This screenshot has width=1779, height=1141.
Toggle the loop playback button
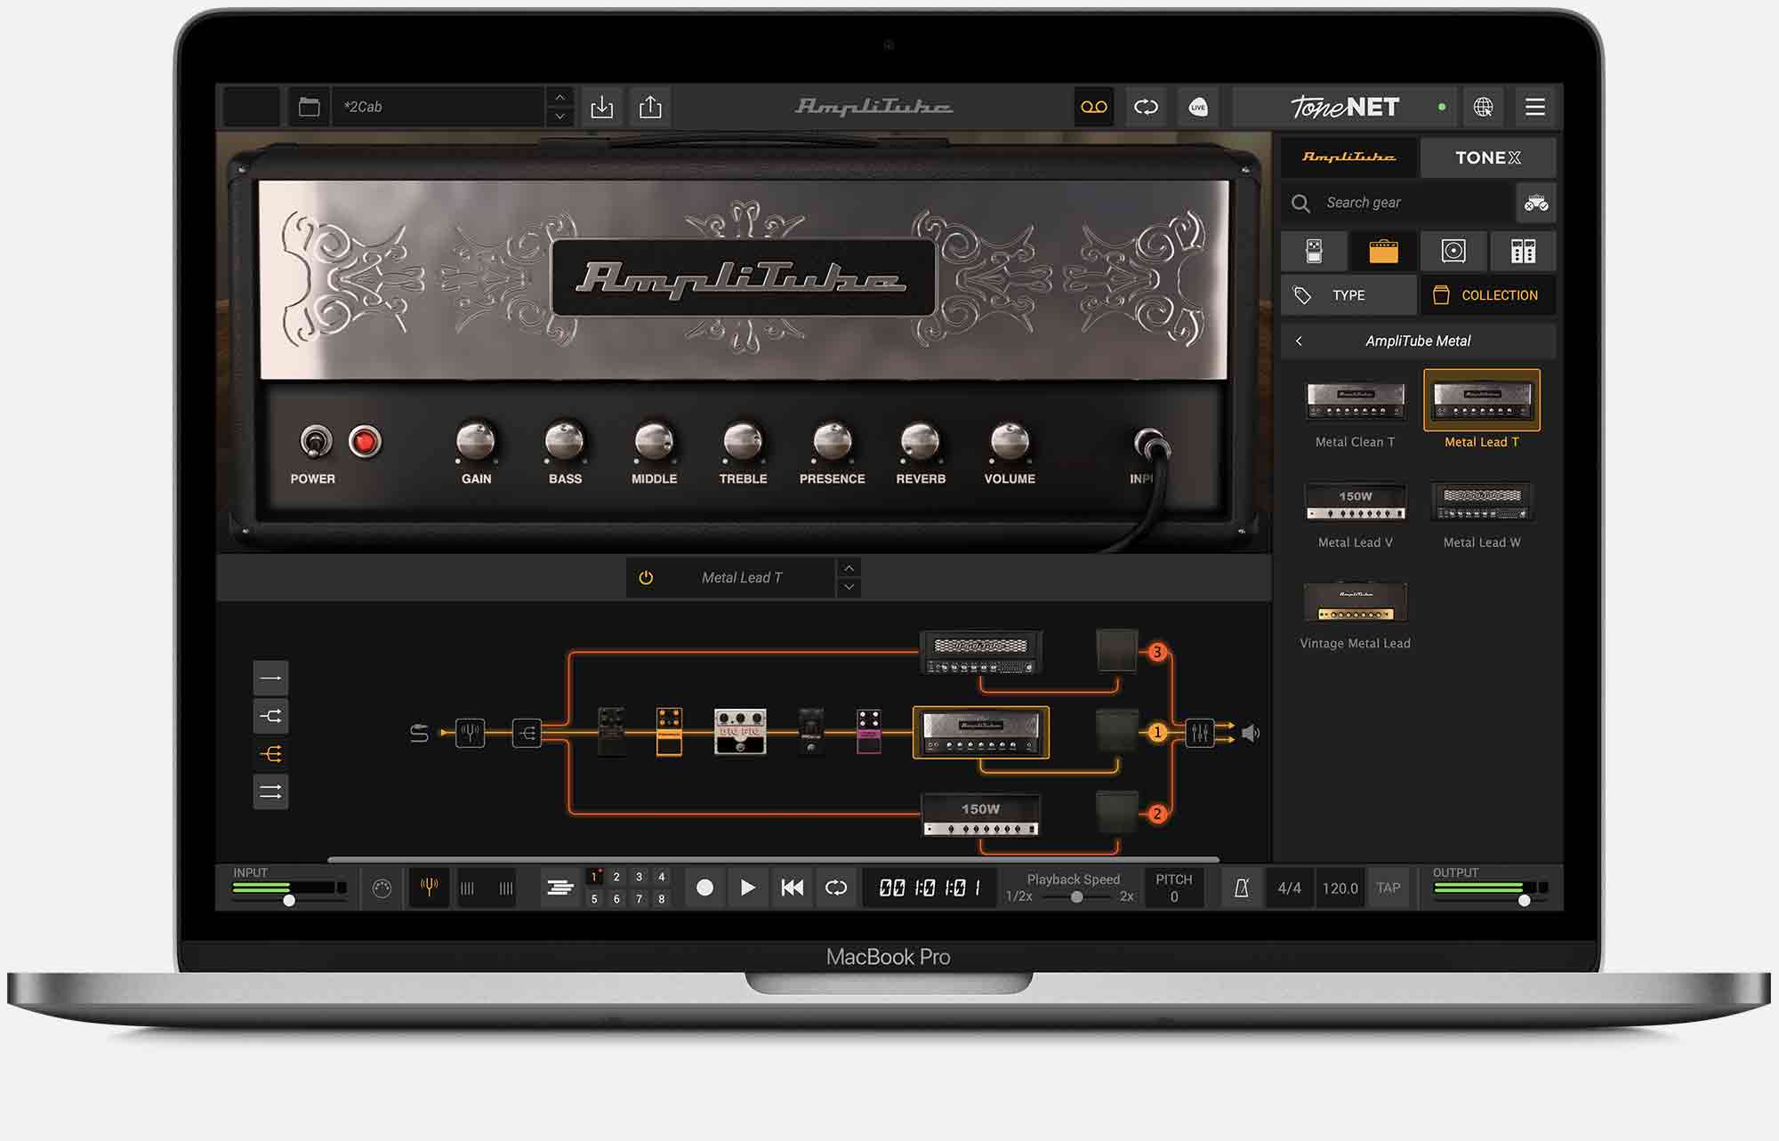coord(836,888)
